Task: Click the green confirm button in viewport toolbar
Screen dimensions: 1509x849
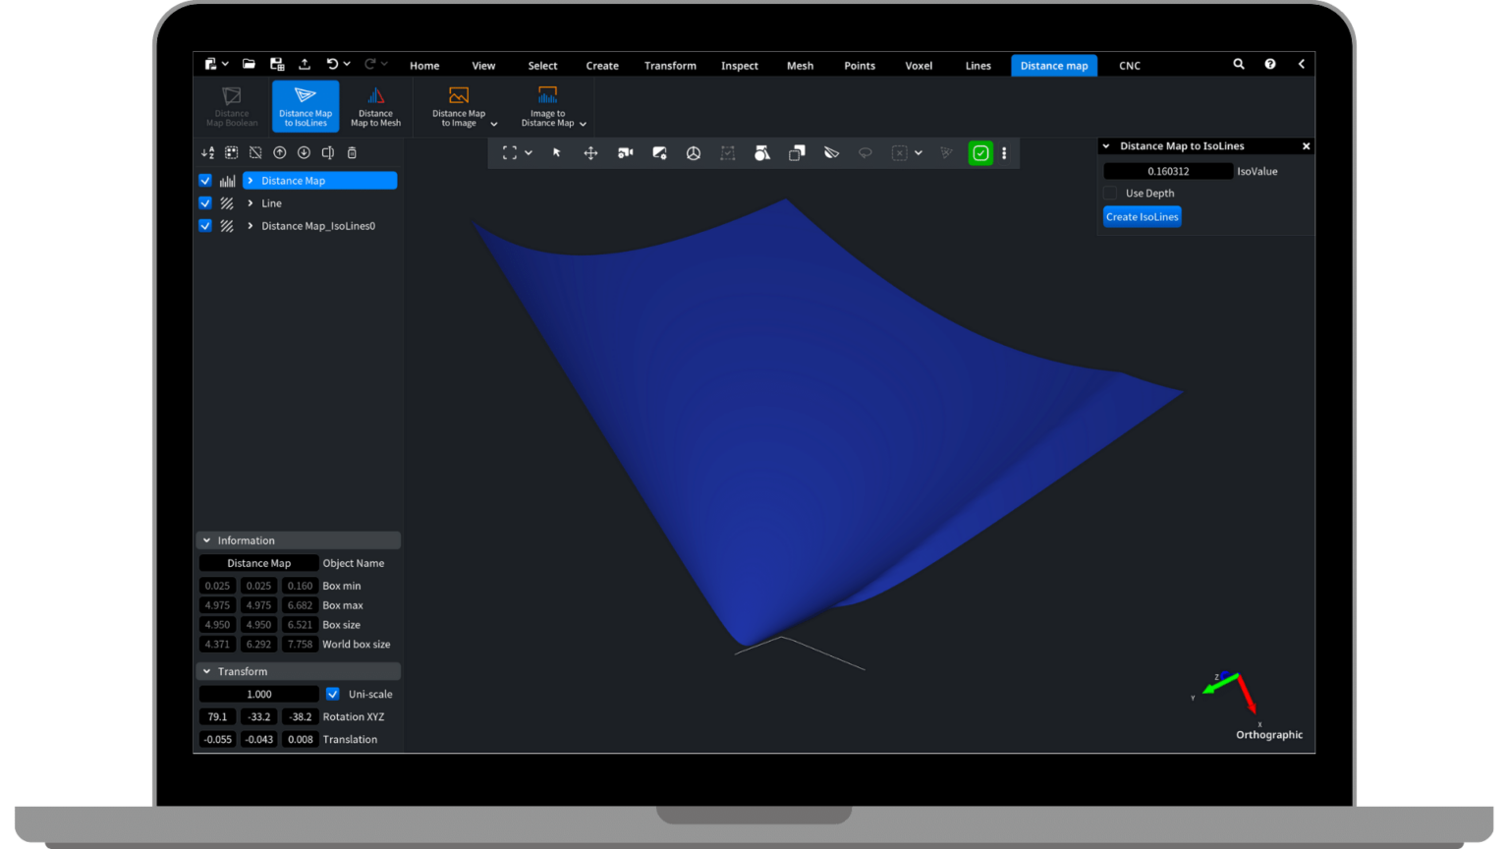Action: coord(979,152)
